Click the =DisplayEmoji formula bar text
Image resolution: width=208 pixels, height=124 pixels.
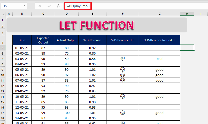(78, 6)
